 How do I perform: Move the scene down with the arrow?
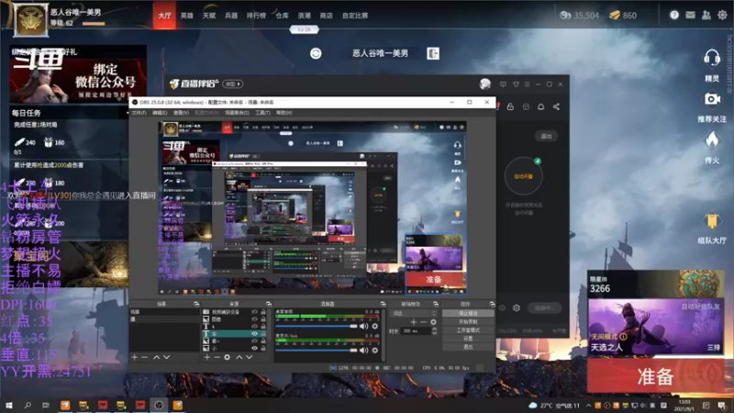[167, 357]
